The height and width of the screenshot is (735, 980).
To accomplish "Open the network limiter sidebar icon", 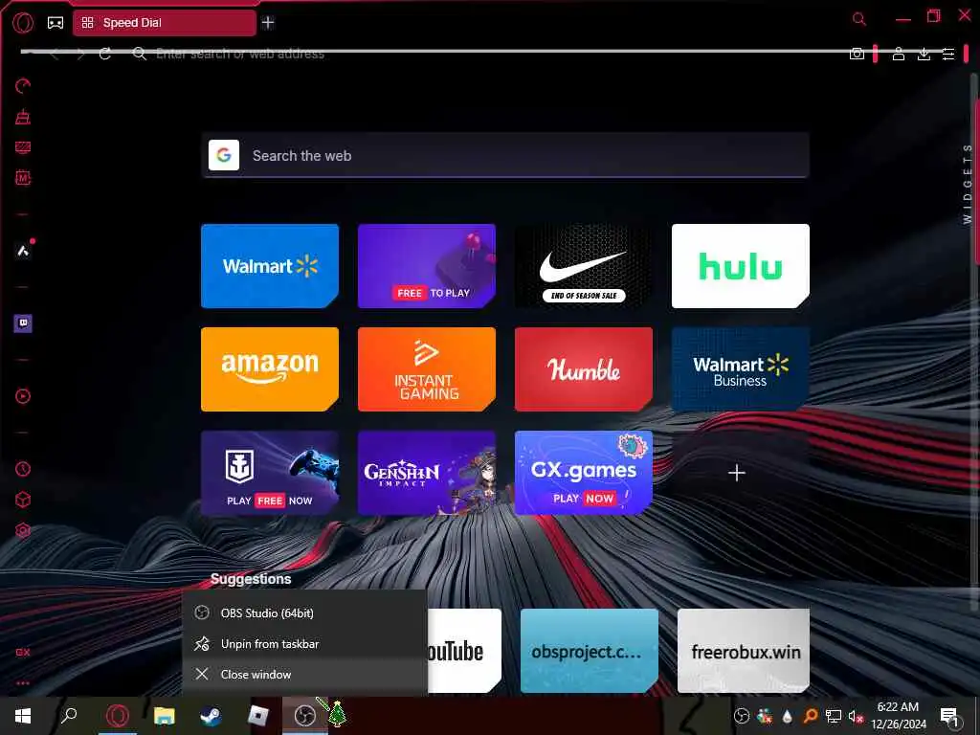I will point(23,146).
